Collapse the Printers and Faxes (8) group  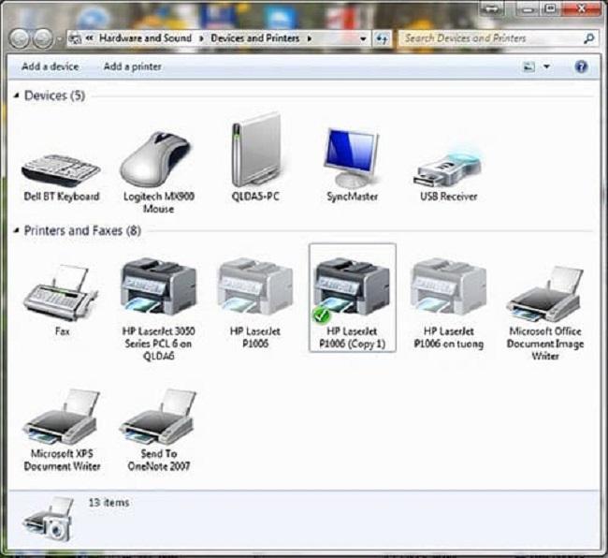16,230
